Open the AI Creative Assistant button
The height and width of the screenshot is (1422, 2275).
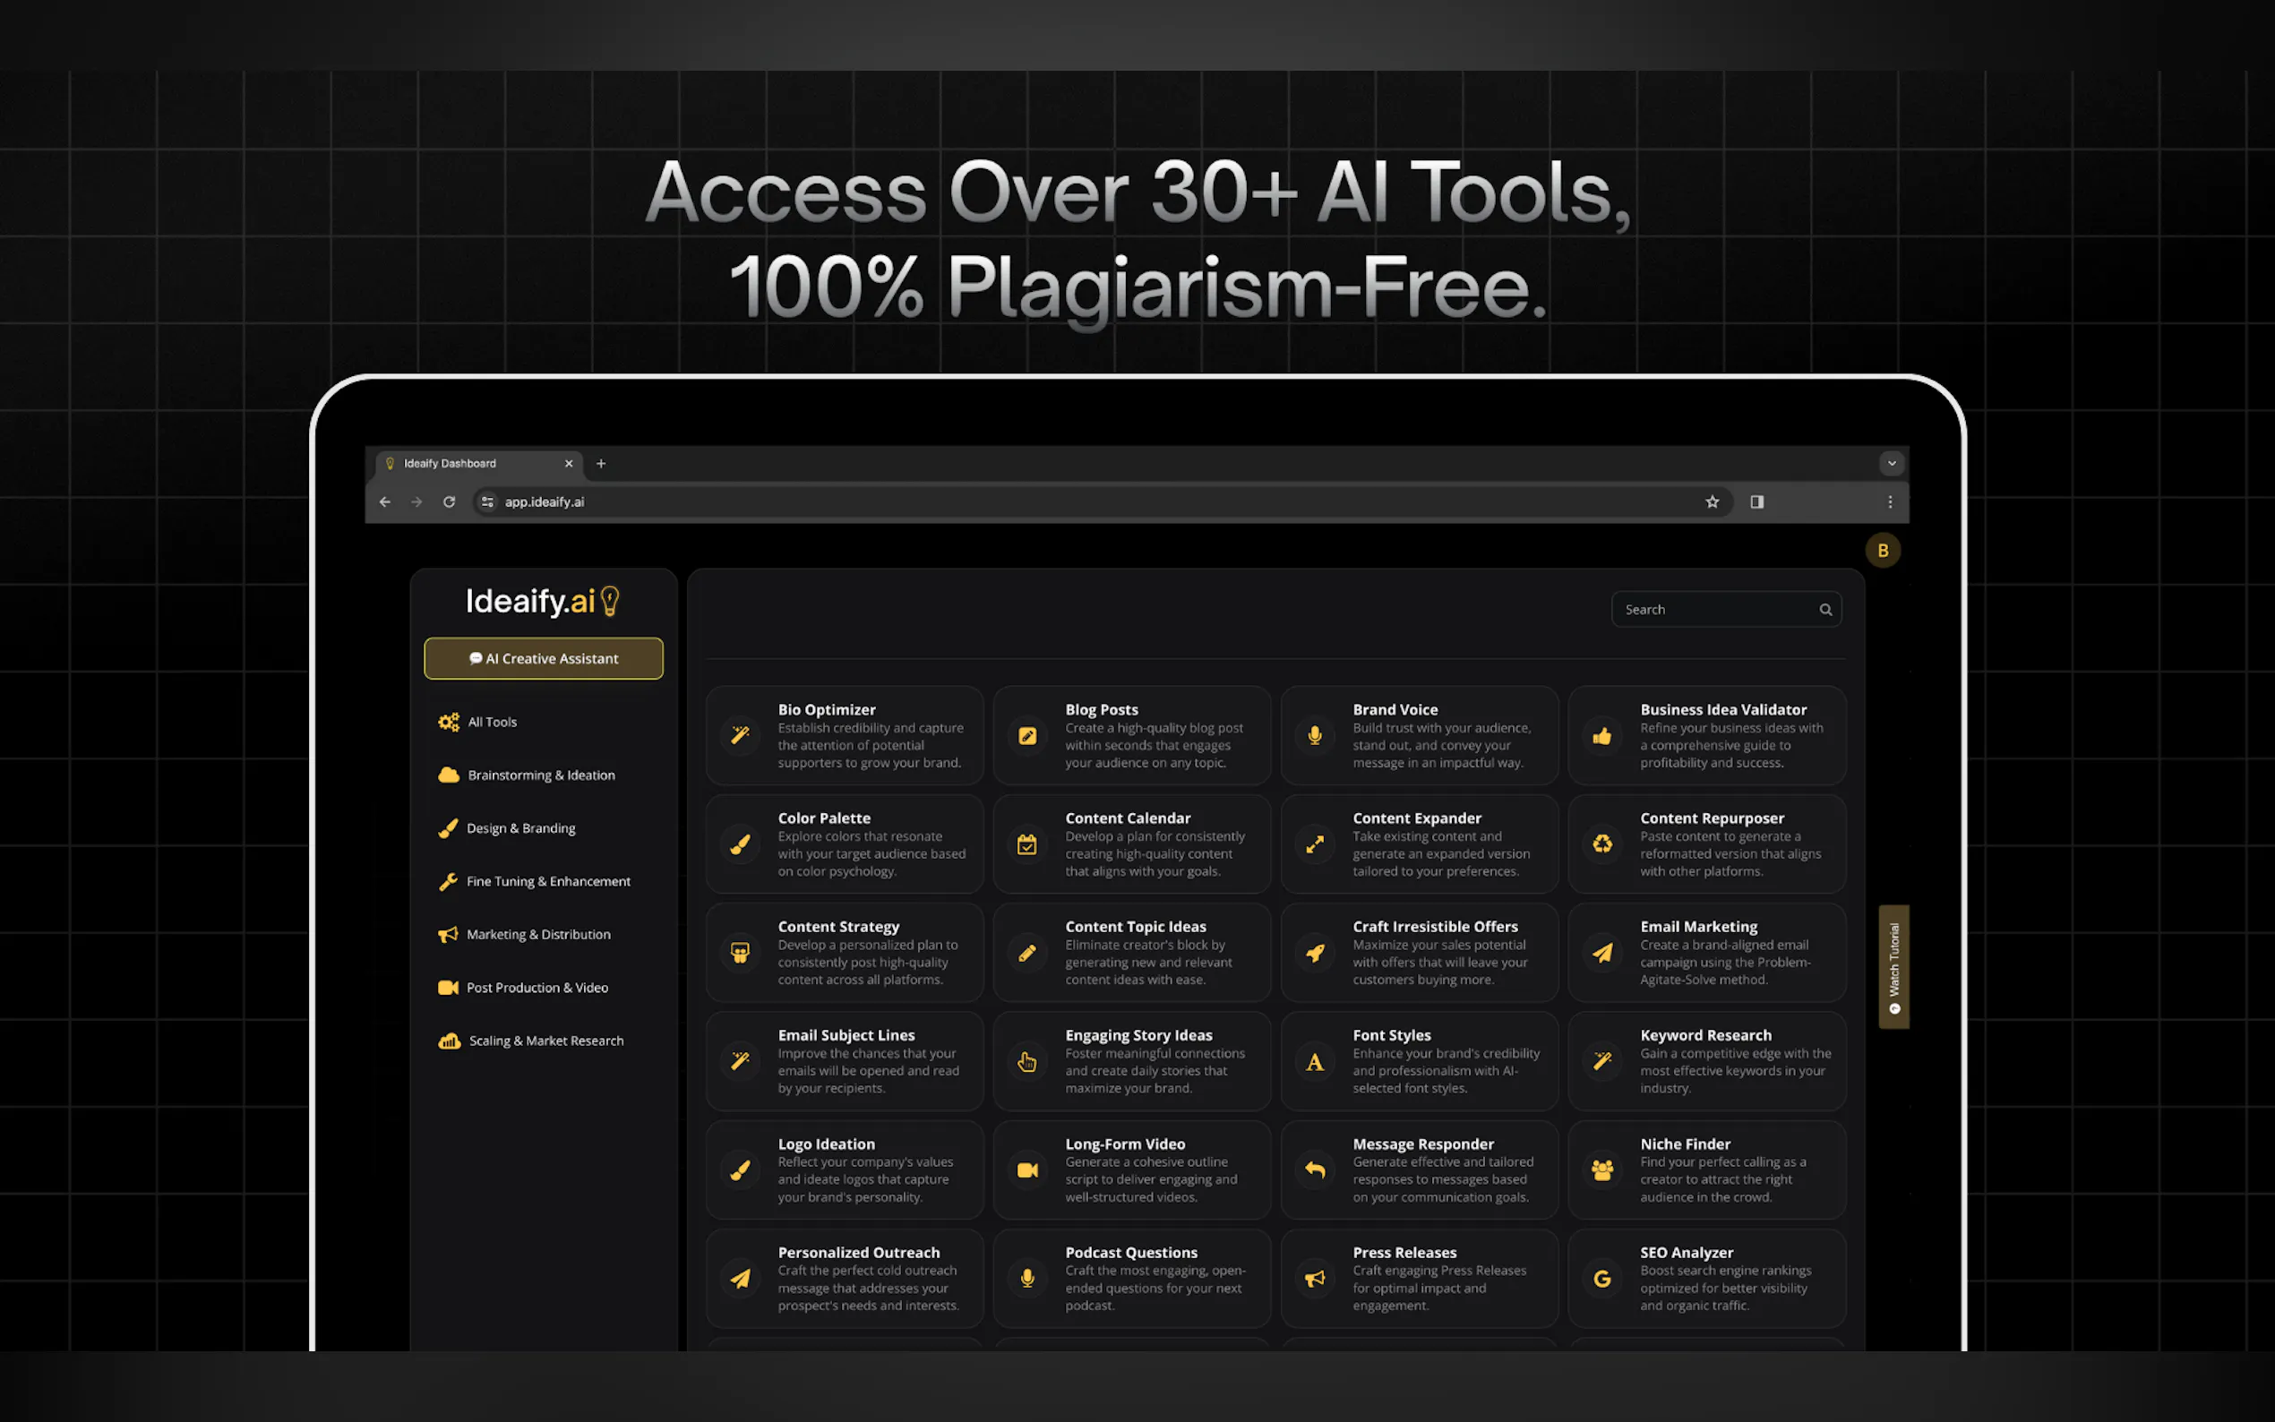pyautogui.click(x=544, y=658)
